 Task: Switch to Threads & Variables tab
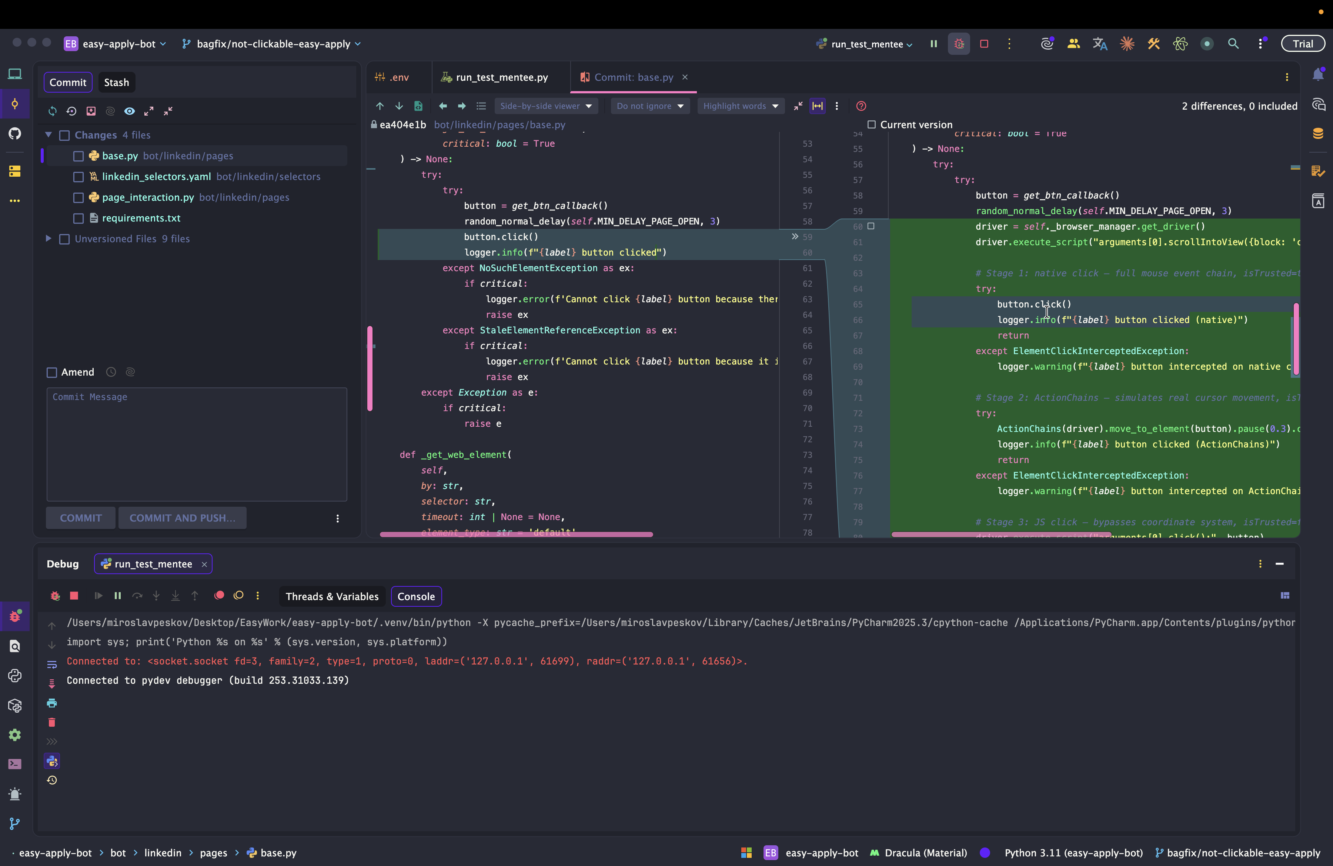[331, 597]
